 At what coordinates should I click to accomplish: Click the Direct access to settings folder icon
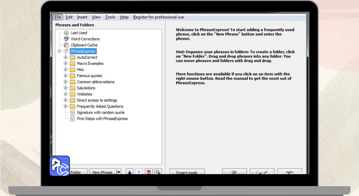(x=73, y=100)
